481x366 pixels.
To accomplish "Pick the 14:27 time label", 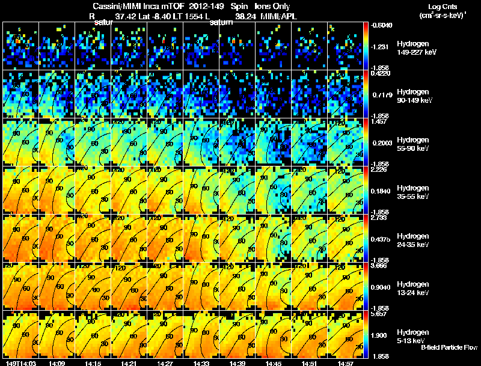I will 165,363.
